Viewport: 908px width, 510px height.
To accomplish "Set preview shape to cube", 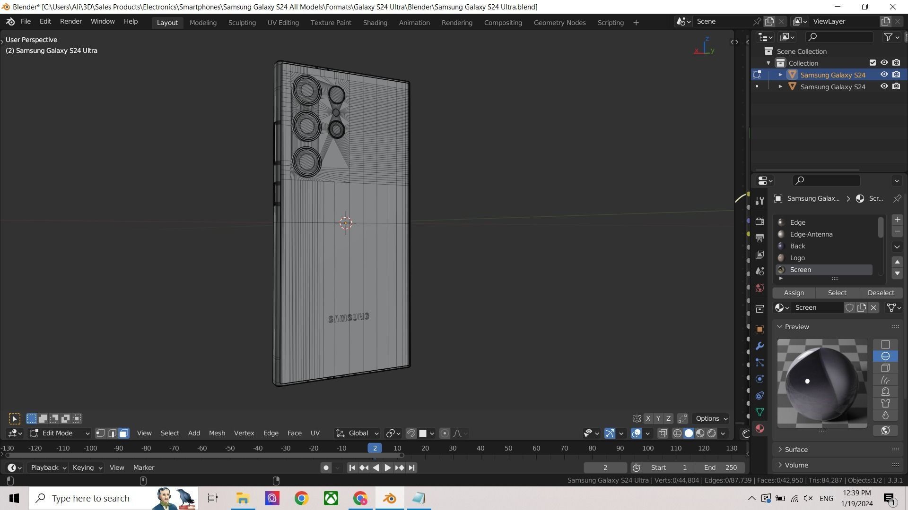I will (x=885, y=368).
